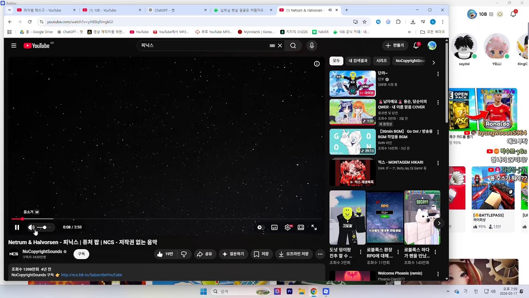This screenshot has width=529, height=298.
Task: Open options for 30min BGM video
Action: point(438,132)
